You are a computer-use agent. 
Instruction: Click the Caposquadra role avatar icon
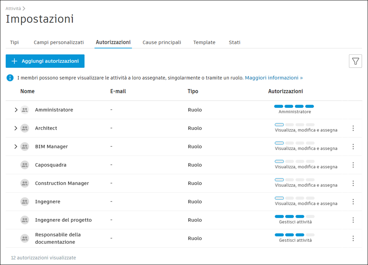(x=25, y=164)
